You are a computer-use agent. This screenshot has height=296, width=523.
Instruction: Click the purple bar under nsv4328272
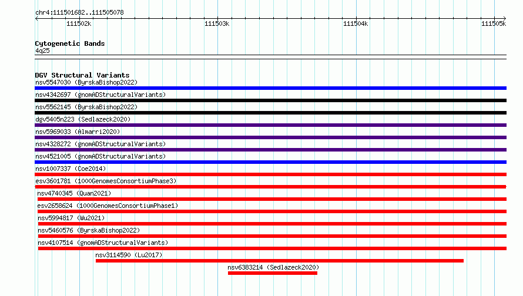tap(270, 150)
